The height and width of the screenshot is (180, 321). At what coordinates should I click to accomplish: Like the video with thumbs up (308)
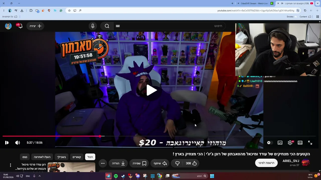tap(191, 163)
